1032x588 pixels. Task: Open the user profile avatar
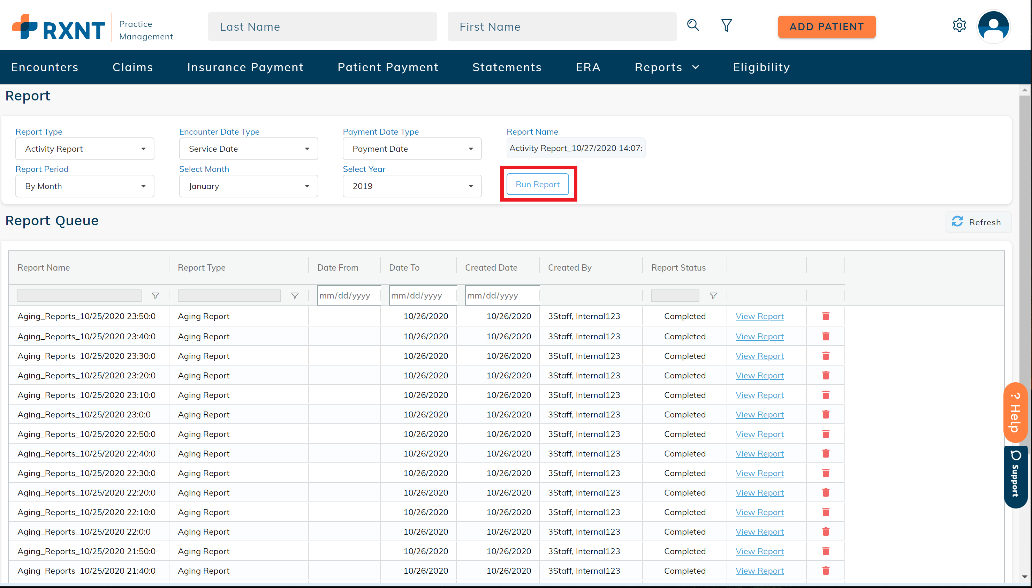point(993,26)
